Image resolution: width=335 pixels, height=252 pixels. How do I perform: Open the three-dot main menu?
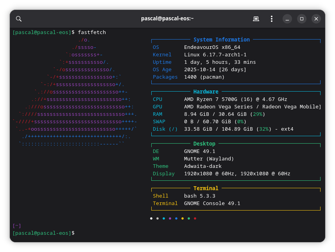coord(272,19)
